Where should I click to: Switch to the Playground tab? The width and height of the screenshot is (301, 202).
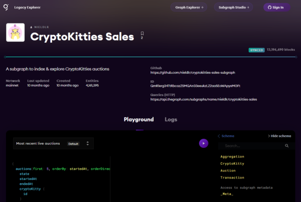click(x=139, y=119)
